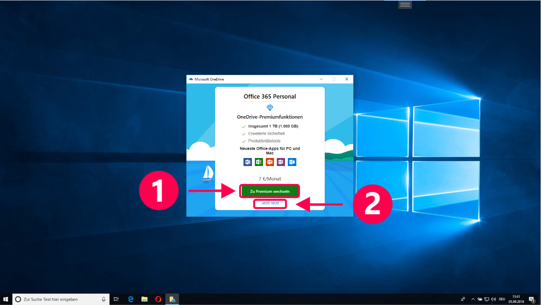This screenshot has height=305, width=542.
Task: Click the PowerPoint app icon
Action: (270, 162)
